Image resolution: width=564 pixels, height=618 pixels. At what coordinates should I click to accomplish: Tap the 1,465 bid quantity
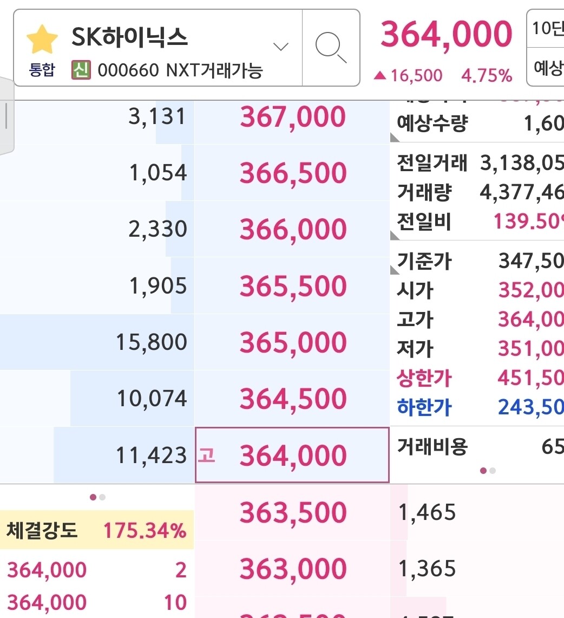click(x=428, y=512)
